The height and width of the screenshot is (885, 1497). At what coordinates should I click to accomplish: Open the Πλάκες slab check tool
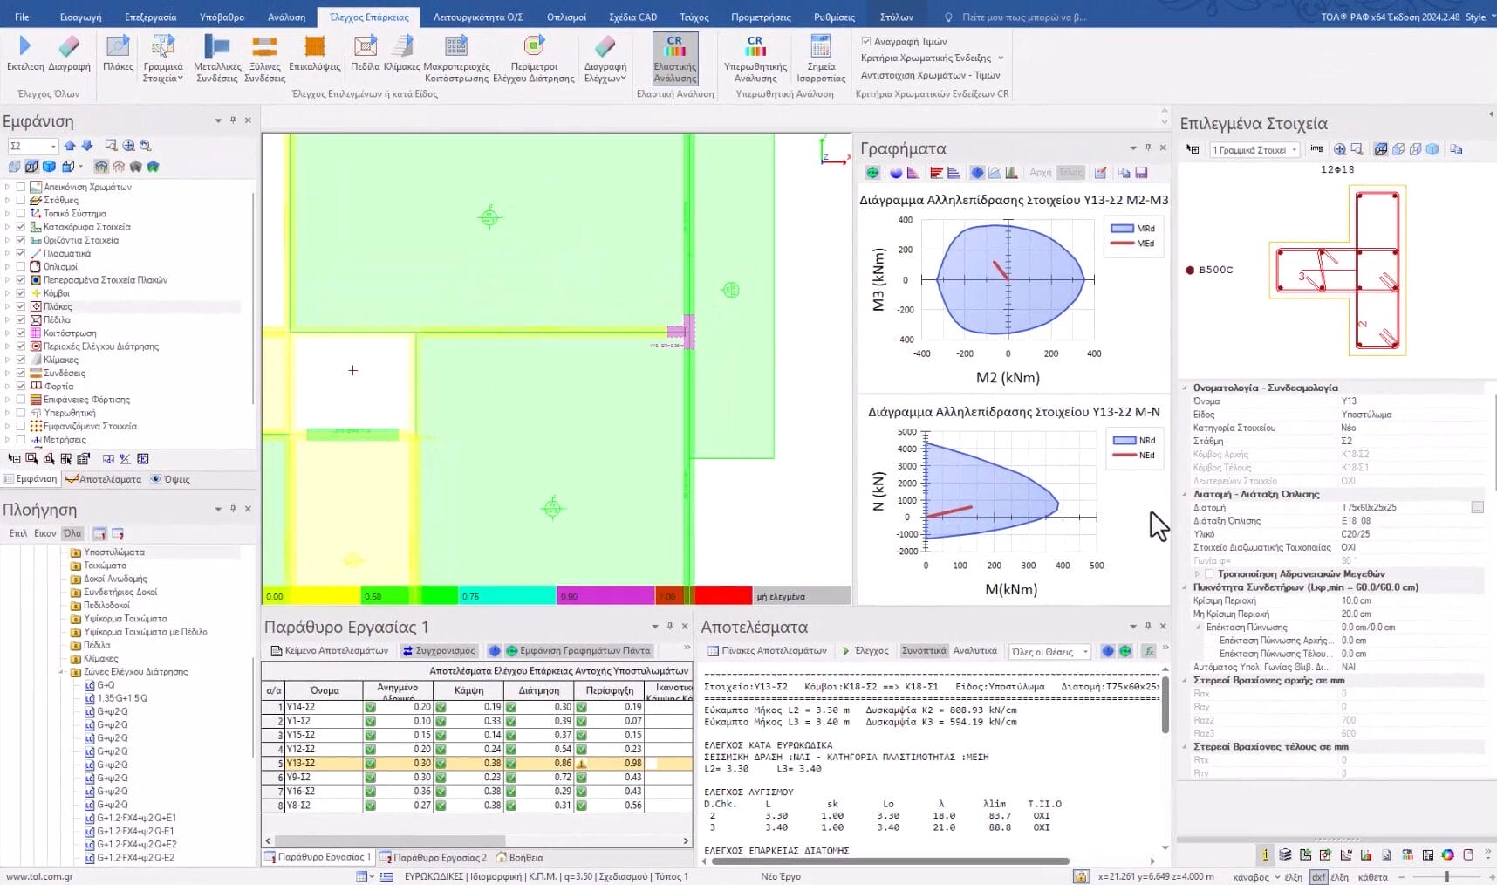pos(118,47)
